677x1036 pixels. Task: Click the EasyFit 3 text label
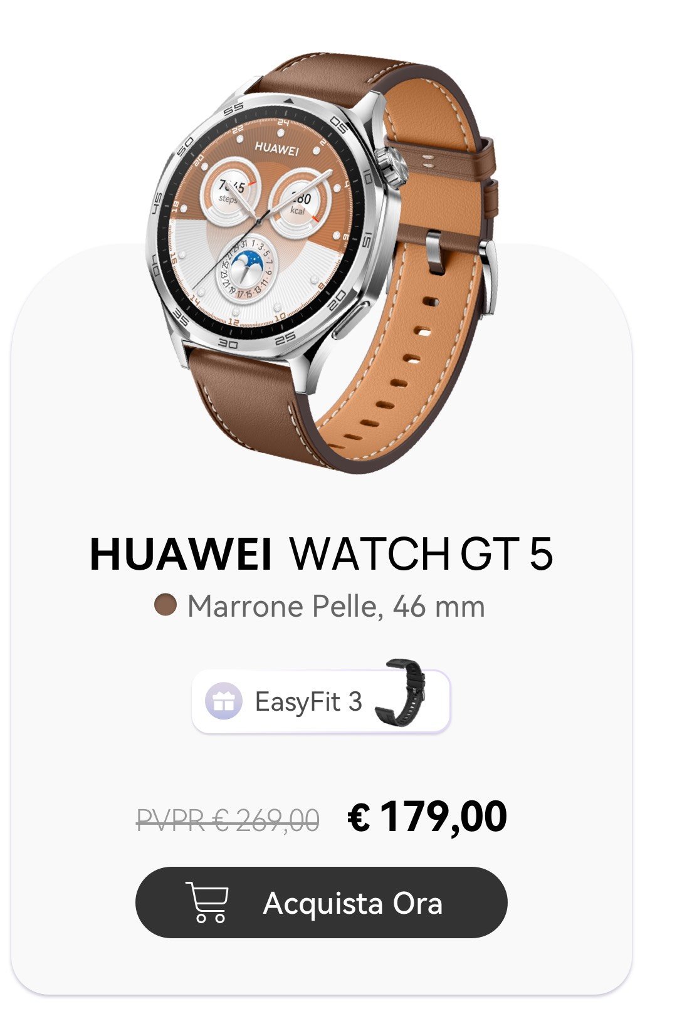coord(308,702)
